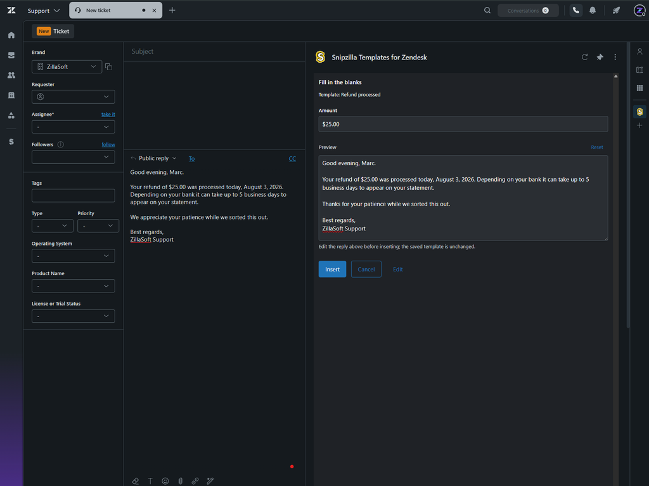Click the rocket get-started icon
The height and width of the screenshot is (486, 649).
click(x=616, y=10)
